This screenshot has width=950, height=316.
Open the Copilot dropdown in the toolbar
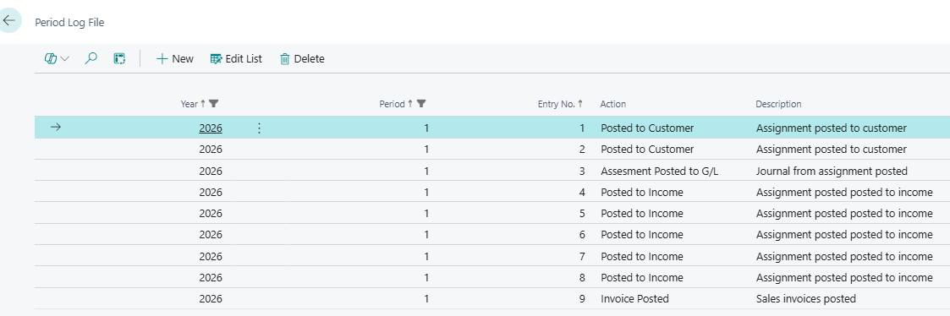coord(57,58)
